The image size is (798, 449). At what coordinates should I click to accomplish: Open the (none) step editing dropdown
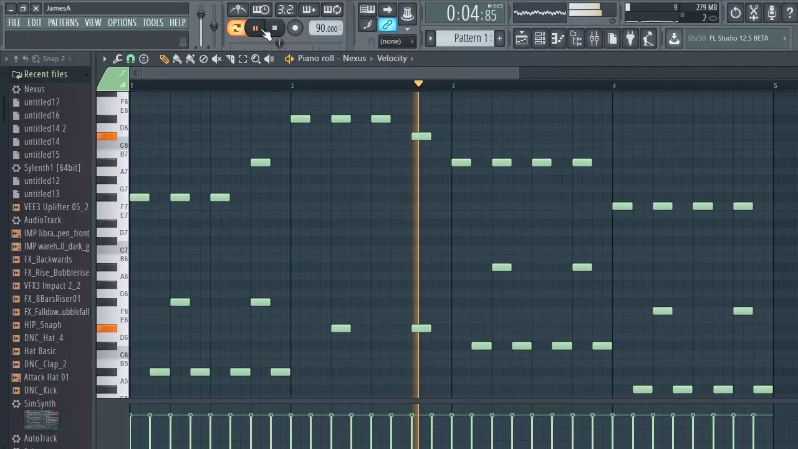tap(397, 41)
